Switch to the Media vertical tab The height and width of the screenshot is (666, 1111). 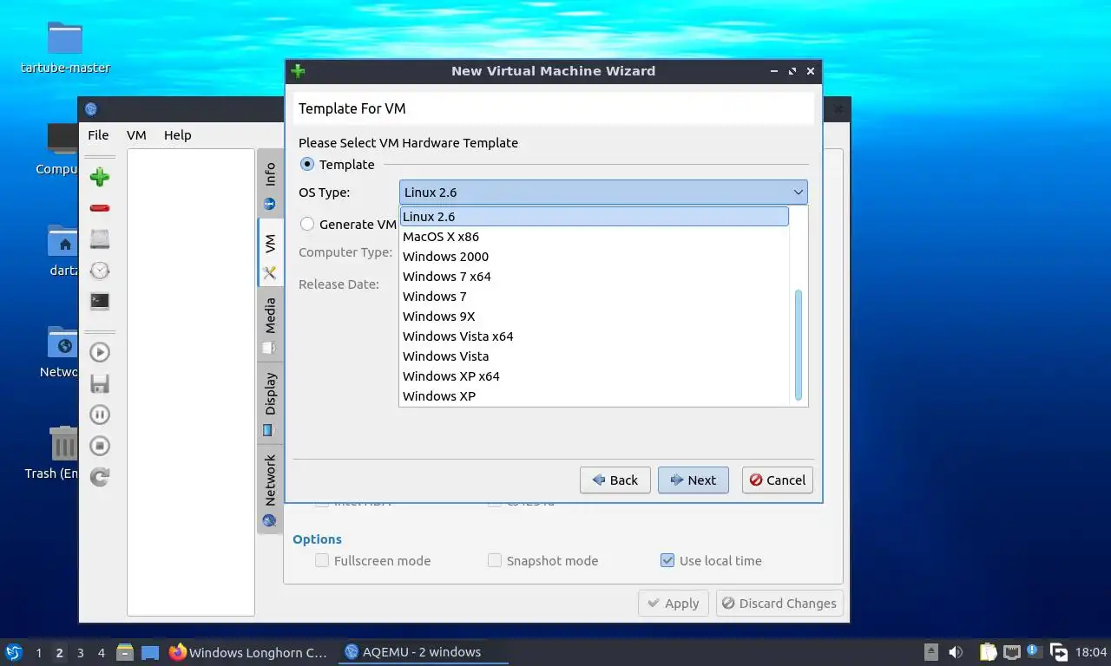tap(270, 325)
